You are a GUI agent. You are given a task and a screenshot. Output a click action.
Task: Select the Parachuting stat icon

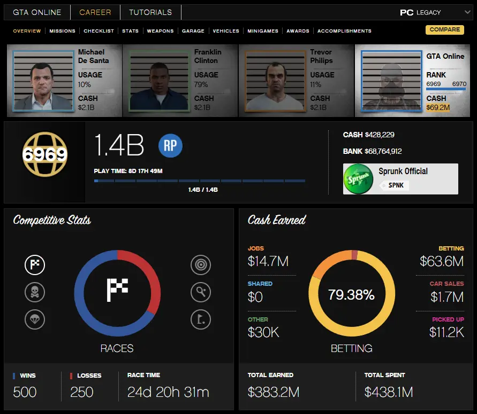coord(35,319)
